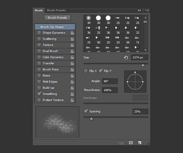
Task: Click the brush angle compass widget
Action: (x=135, y=82)
